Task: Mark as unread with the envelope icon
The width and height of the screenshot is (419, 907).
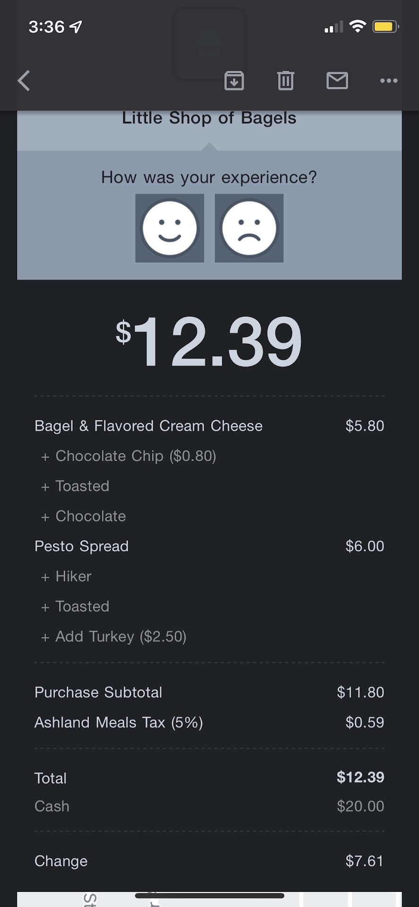Action: pyautogui.click(x=337, y=81)
